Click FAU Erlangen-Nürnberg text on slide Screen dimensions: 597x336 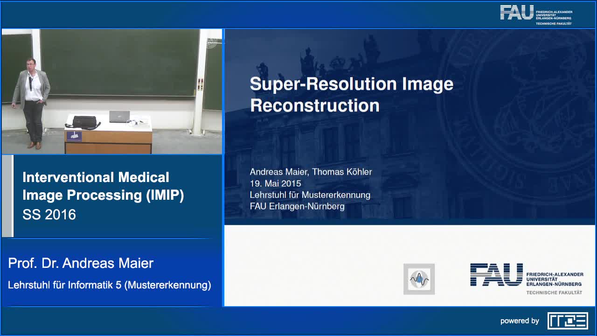point(297,206)
